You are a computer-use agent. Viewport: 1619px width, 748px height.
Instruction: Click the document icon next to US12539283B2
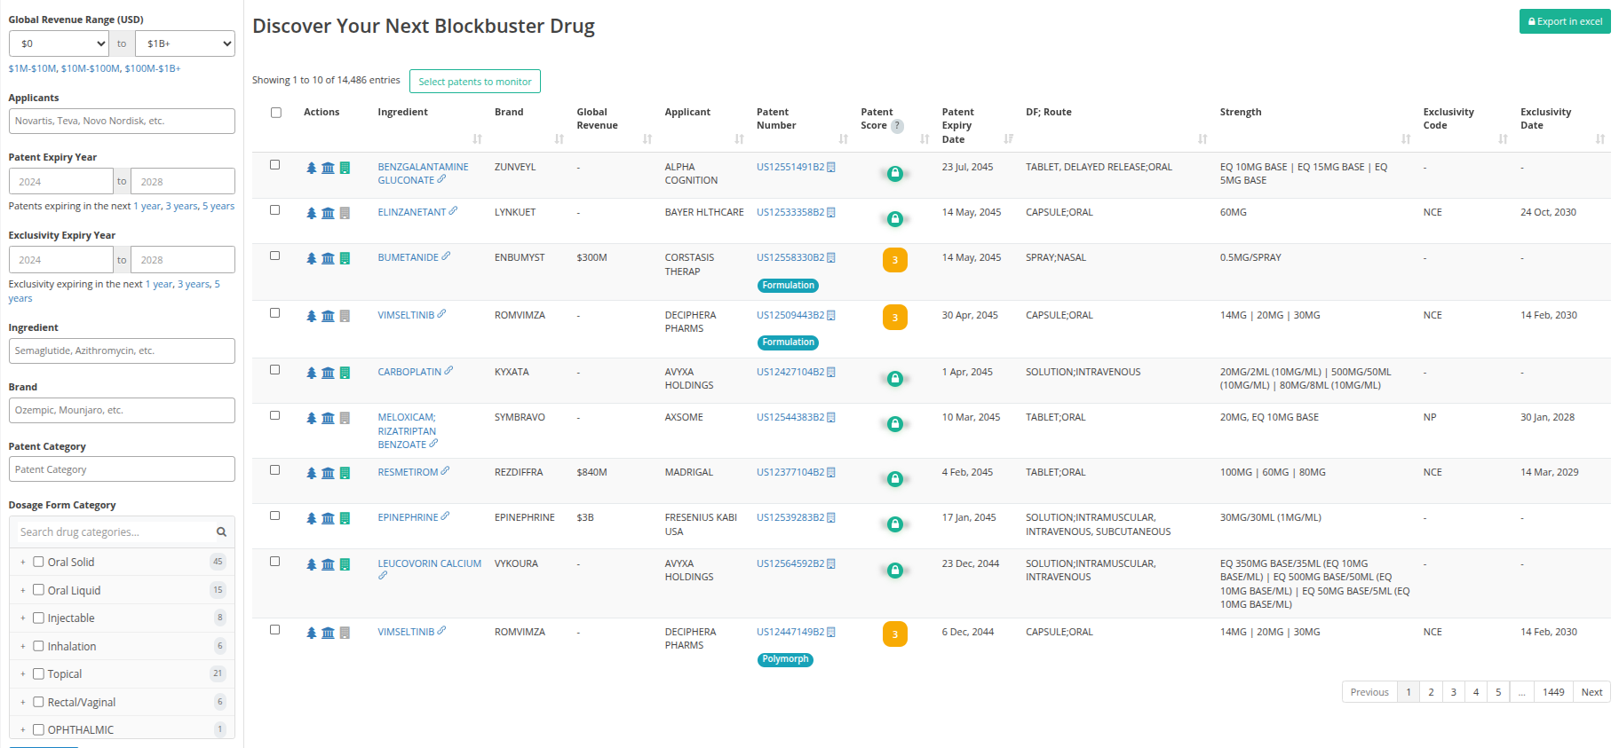831,518
